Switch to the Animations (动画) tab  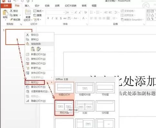[57, 6]
